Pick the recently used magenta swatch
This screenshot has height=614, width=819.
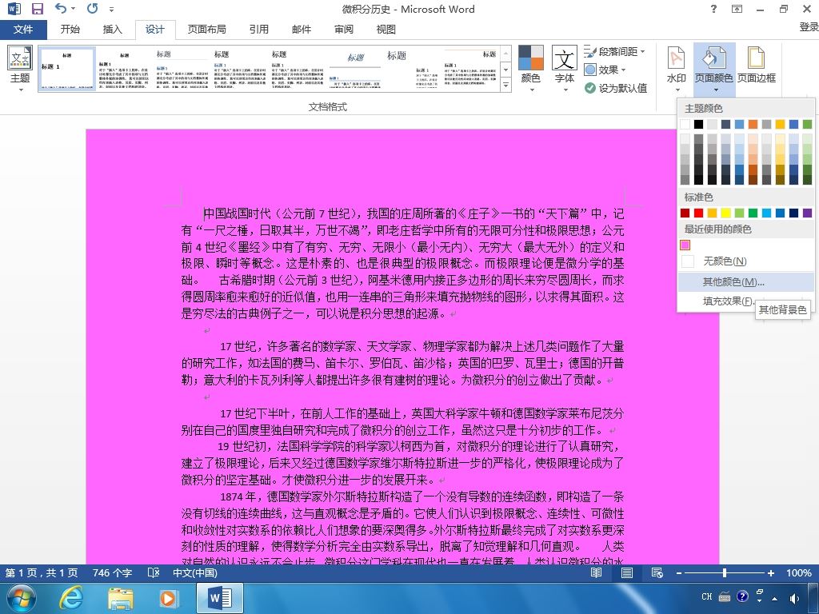(685, 245)
